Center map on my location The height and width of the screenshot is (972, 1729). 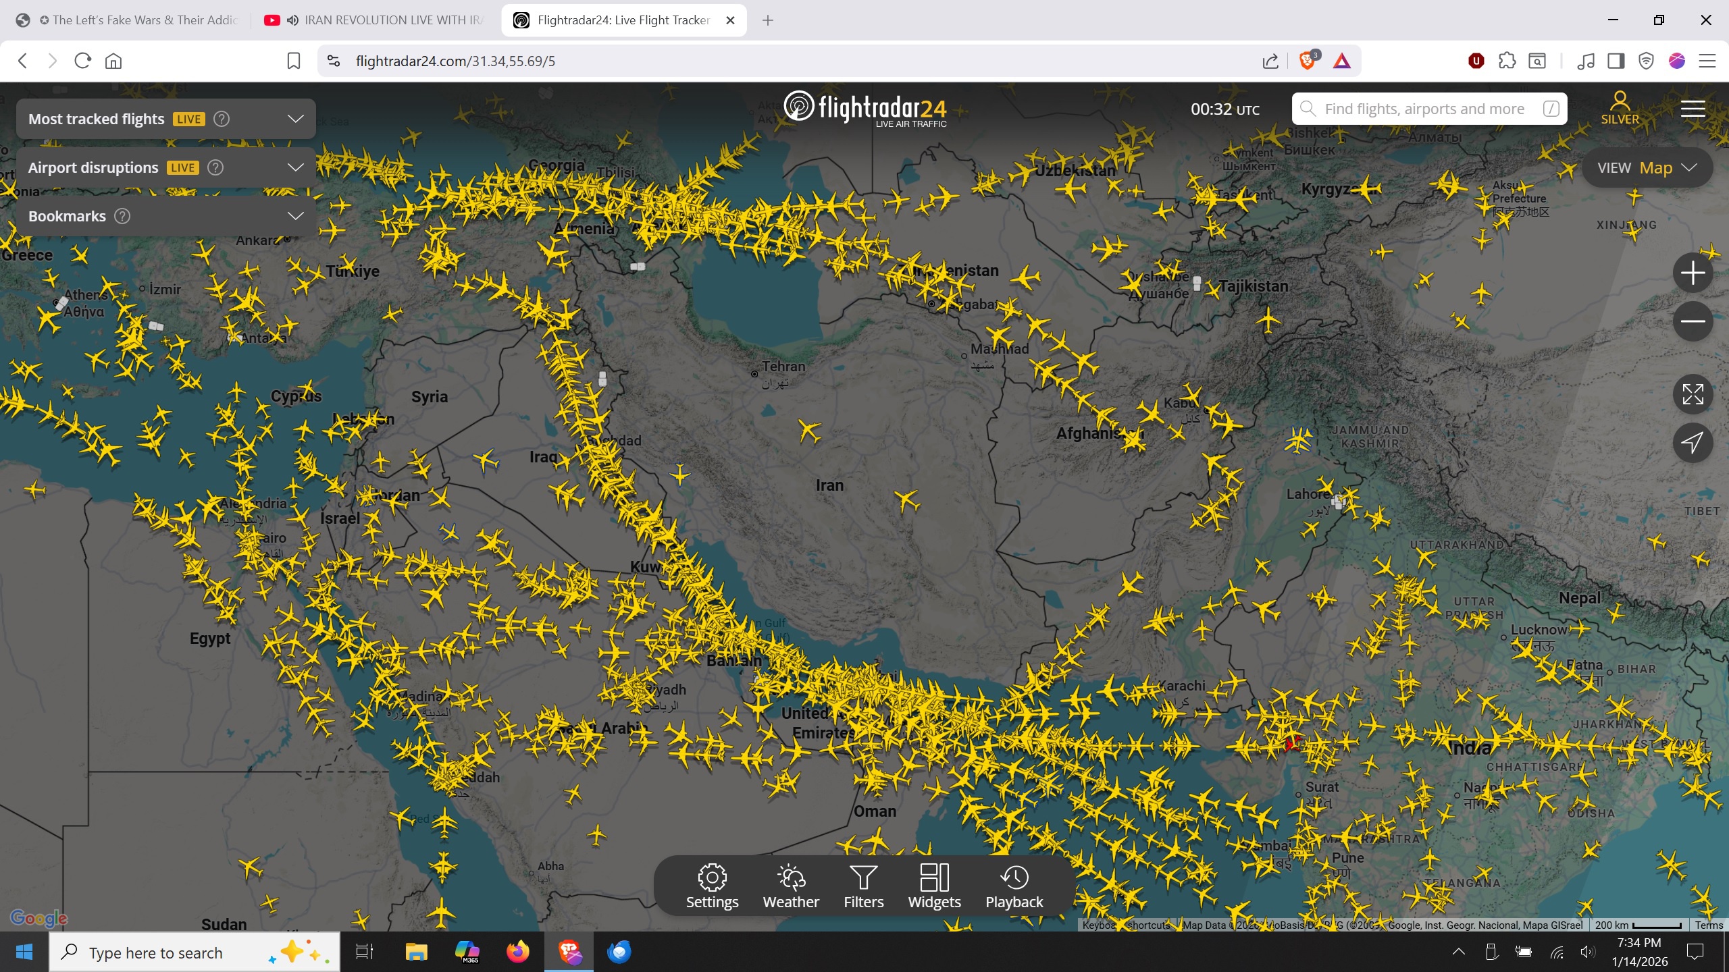pos(1693,443)
